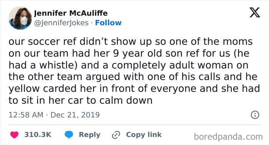Click the 310.3K likes count
269x145 pixels.
(x=38, y=135)
